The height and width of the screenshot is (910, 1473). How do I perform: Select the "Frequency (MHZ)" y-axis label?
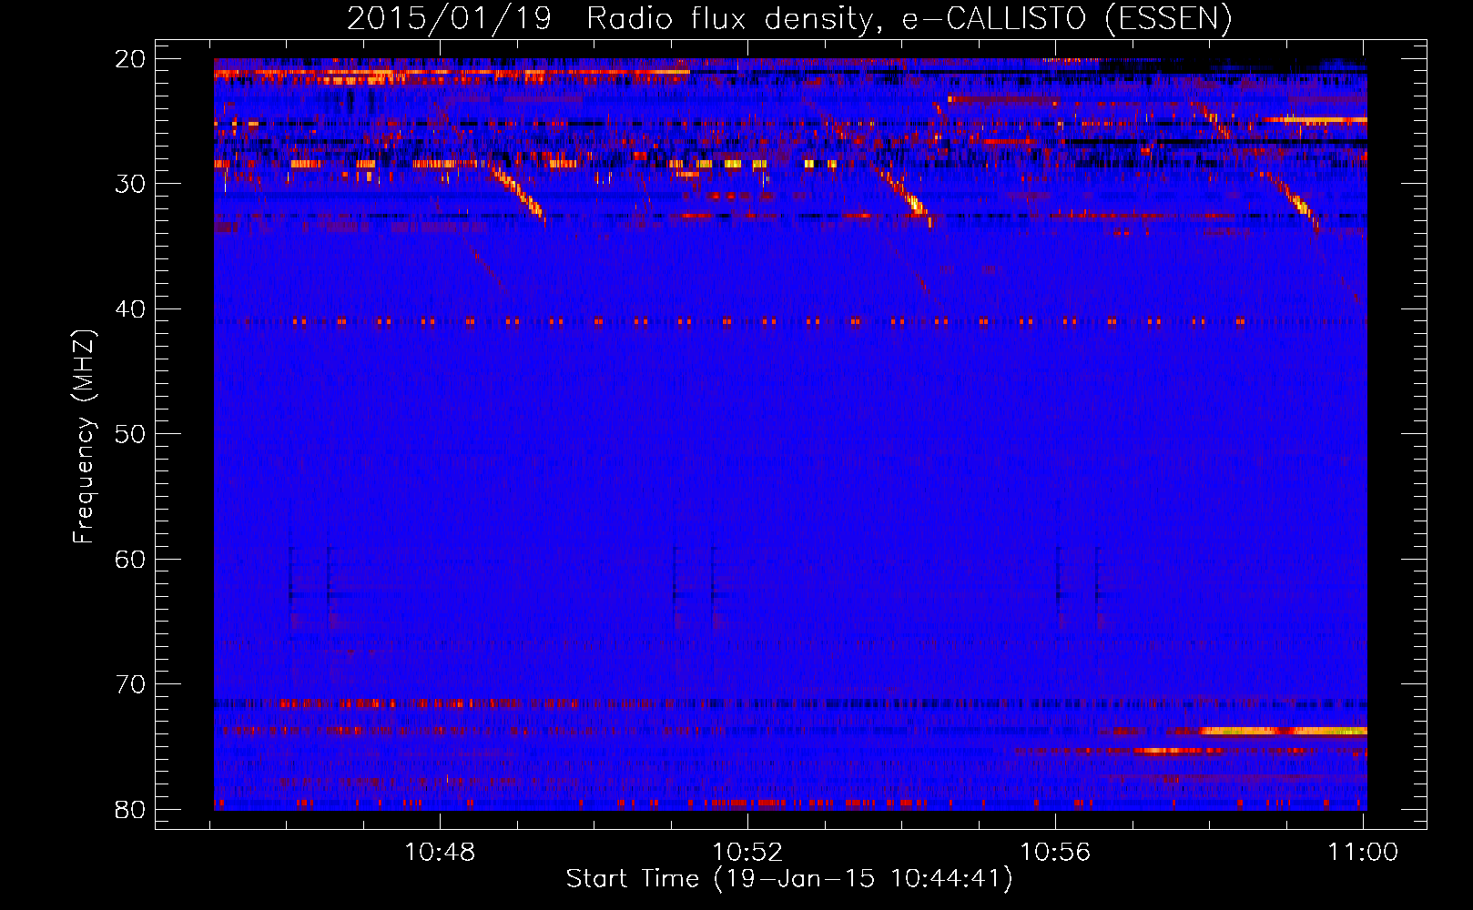tap(84, 436)
